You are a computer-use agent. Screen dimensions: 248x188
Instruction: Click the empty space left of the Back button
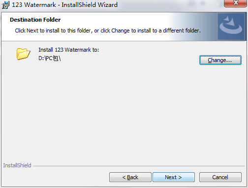click(x=56, y=177)
